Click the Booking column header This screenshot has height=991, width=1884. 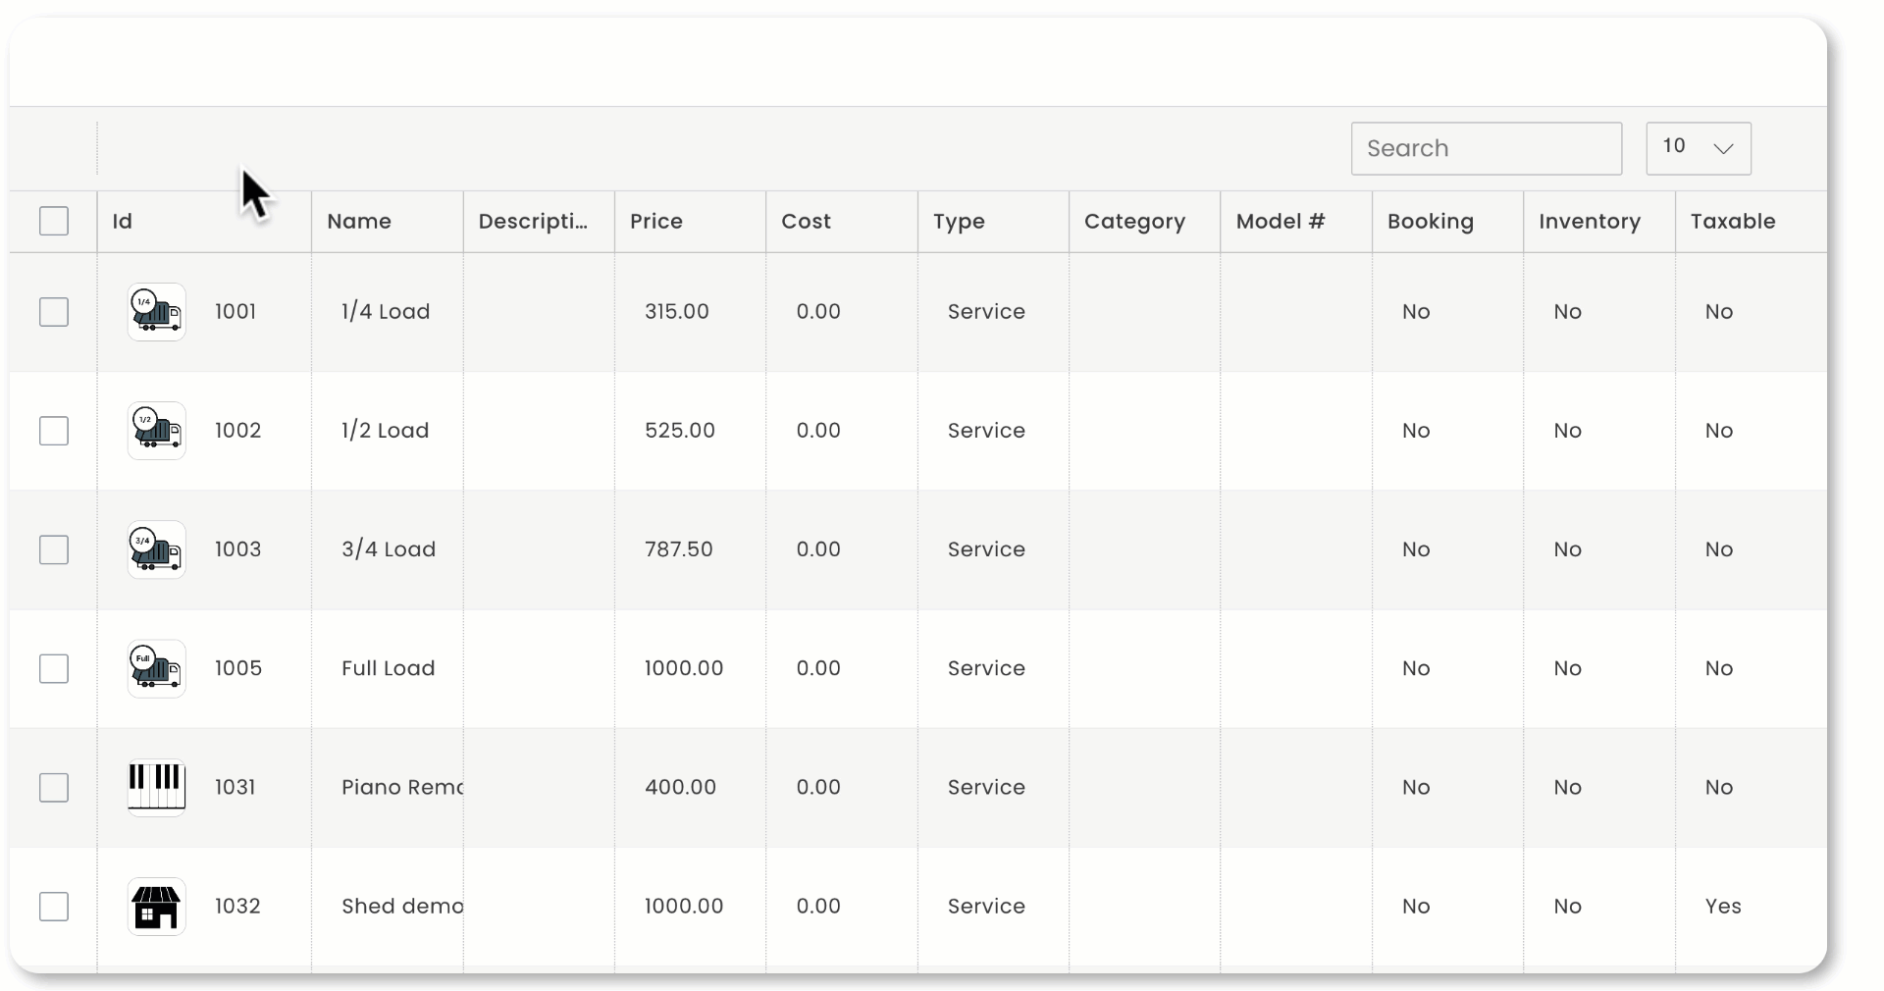click(x=1430, y=221)
